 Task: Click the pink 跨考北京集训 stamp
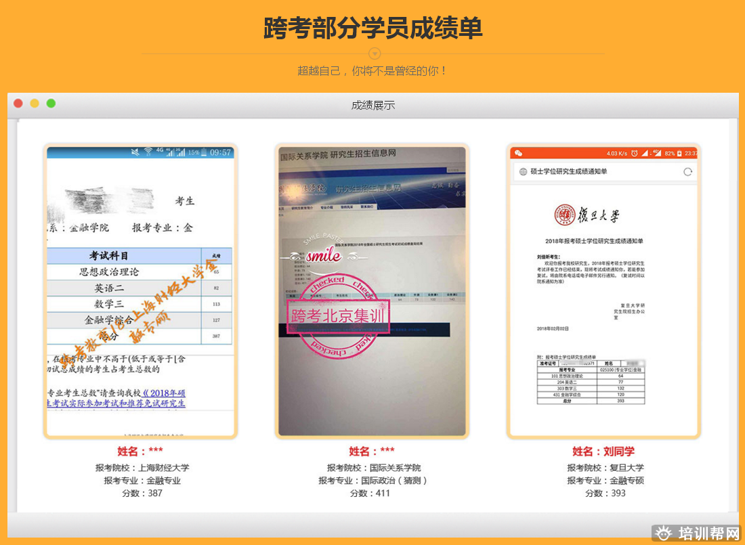pyautogui.click(x=338, y=315)
